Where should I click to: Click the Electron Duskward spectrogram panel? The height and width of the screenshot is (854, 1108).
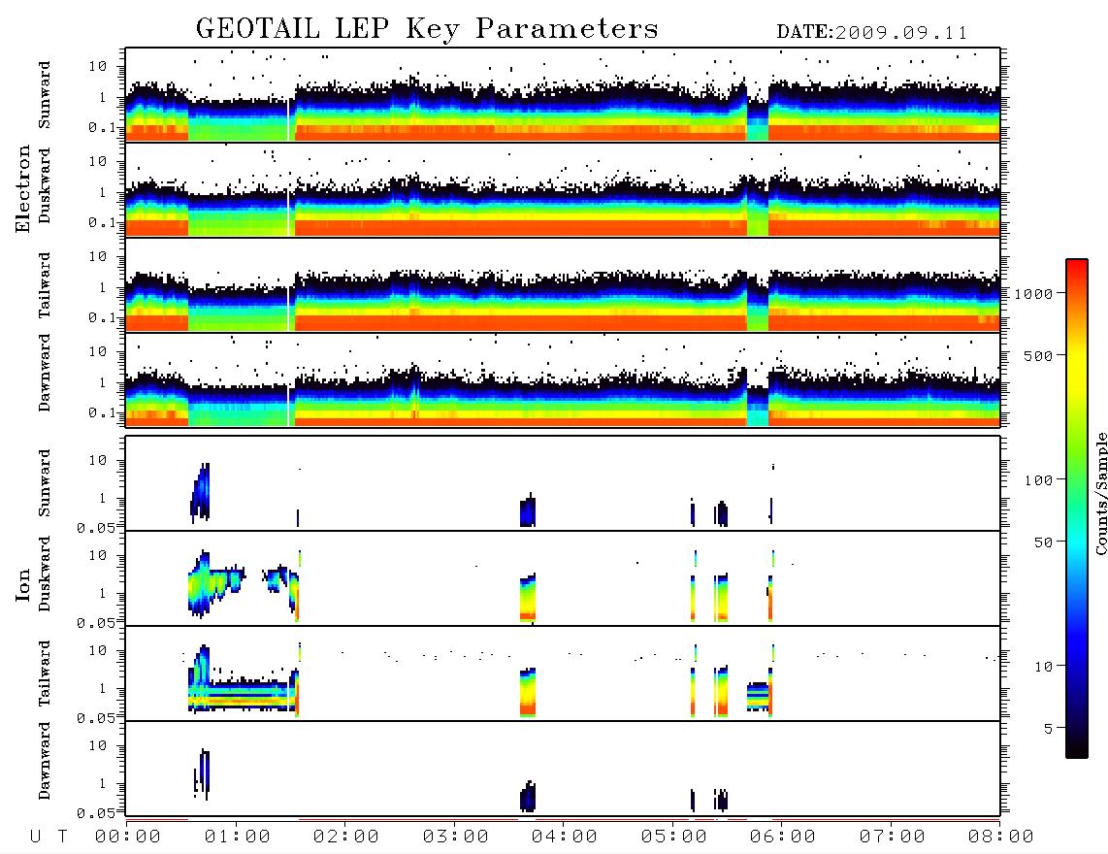tap(563, 189)
